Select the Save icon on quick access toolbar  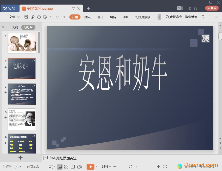(26, 17)
